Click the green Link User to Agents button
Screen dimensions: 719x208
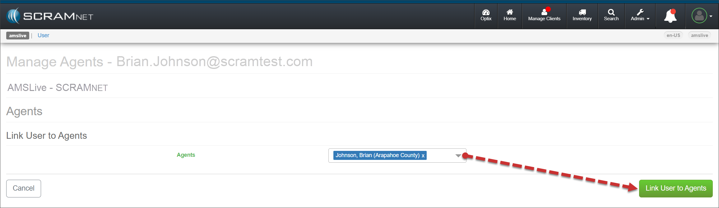[x=675, y=188]
